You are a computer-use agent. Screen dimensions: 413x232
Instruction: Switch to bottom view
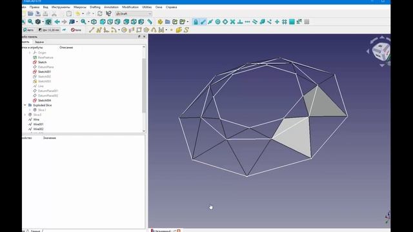pyautogui.click(x=134, y=21)
